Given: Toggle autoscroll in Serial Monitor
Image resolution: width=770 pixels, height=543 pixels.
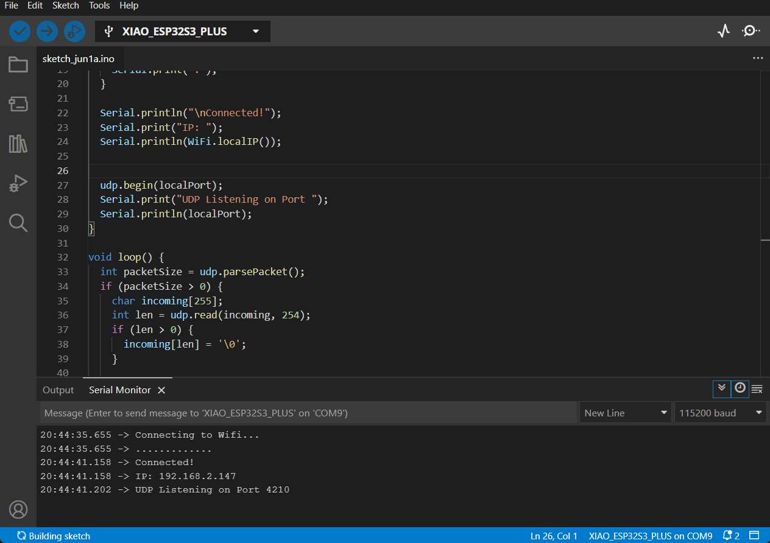Looking at the screenshot, I should tap(722, 388).
